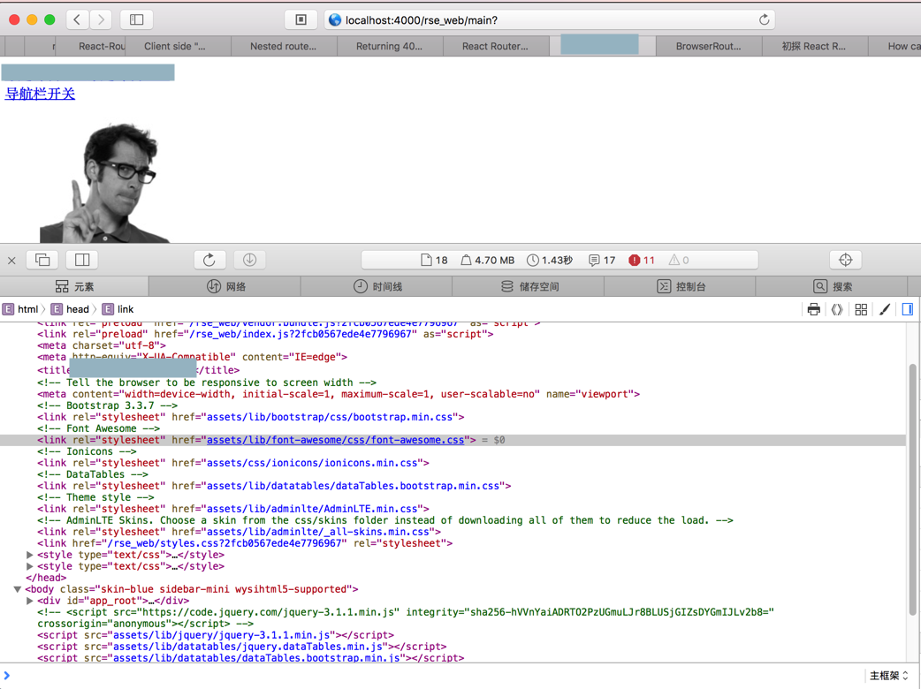Toggle layout grid icon in DOM toolbar

click(861, 309)
